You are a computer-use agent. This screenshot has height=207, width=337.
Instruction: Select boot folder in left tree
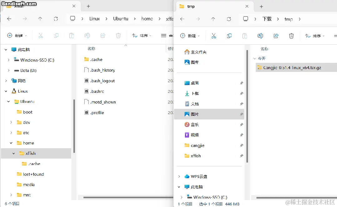(x=27, y=112)
